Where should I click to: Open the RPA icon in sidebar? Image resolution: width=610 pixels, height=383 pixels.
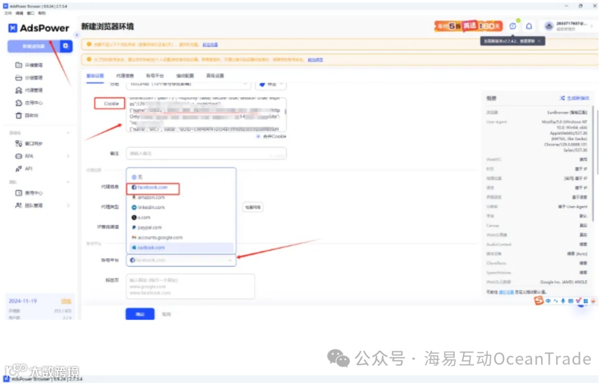19,156
